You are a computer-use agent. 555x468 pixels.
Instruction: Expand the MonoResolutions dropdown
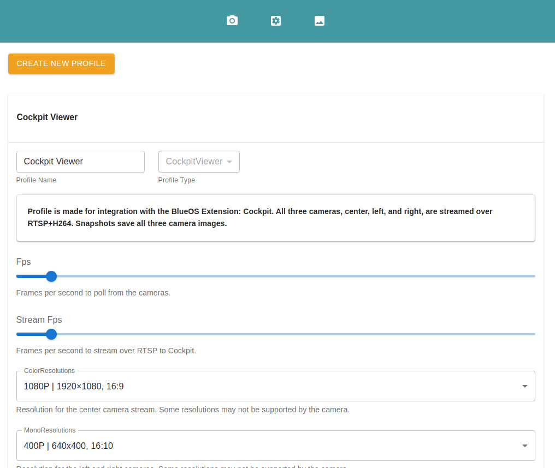276,446
